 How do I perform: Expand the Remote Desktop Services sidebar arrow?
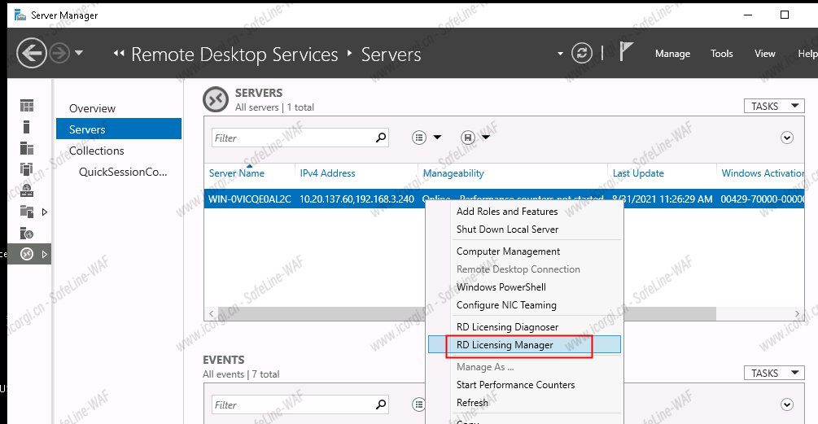pyautogui.click(x=44, y=255)
